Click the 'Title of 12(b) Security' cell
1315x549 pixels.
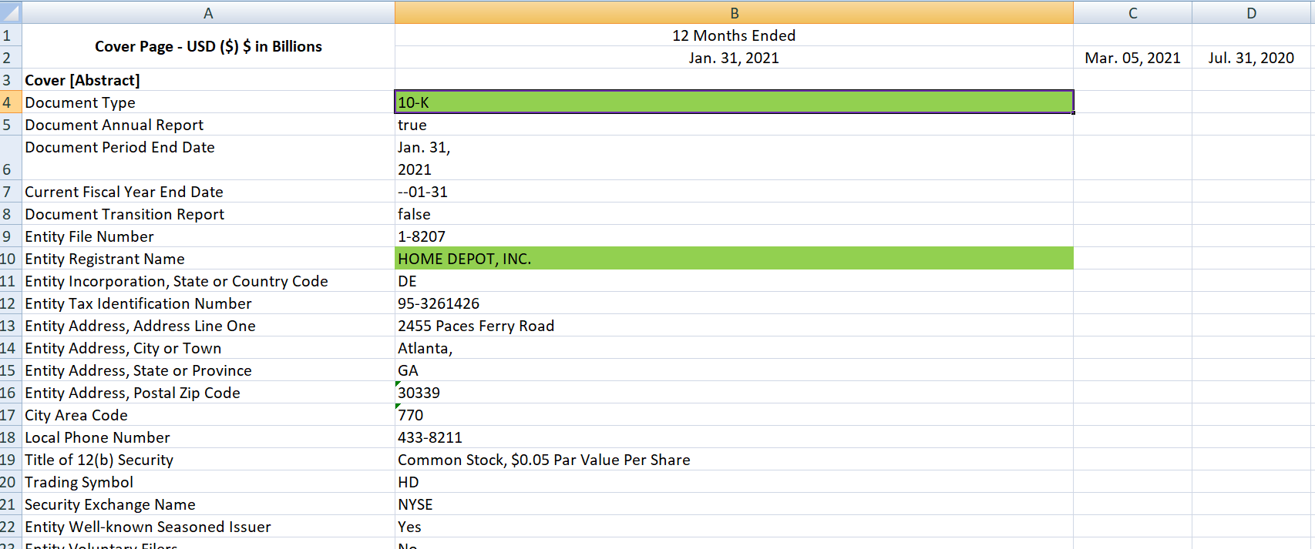click(208, 460)
